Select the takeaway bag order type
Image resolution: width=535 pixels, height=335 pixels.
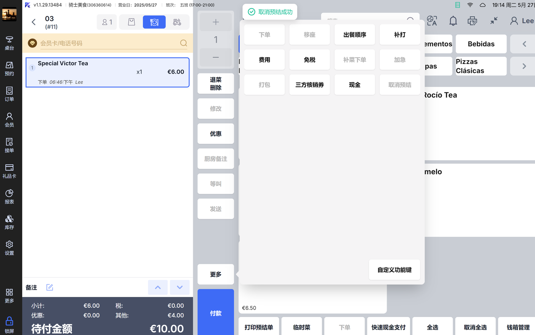[x=131, y=22]
